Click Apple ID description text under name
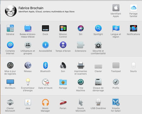This screenshot has height=114, width=142. point(46,12)
